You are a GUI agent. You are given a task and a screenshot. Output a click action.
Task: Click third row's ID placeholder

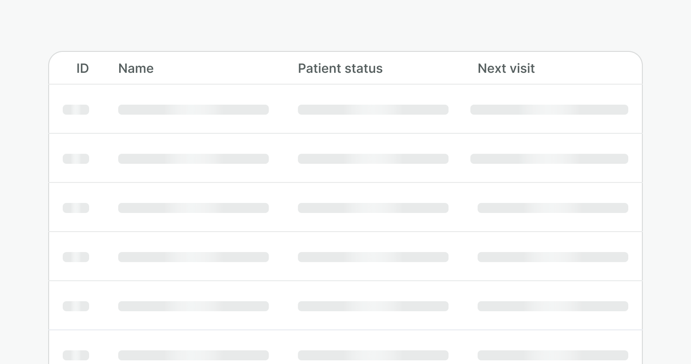[76, 208]
